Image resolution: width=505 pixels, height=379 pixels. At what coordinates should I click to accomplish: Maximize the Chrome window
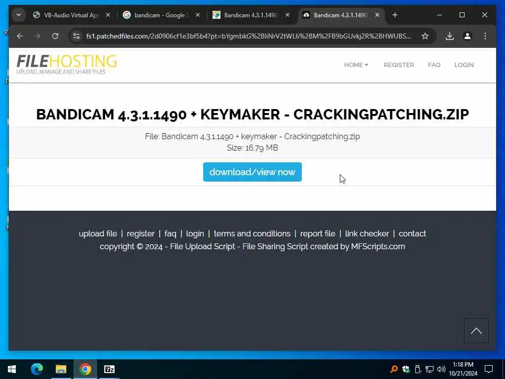click(x=462, y=15)
